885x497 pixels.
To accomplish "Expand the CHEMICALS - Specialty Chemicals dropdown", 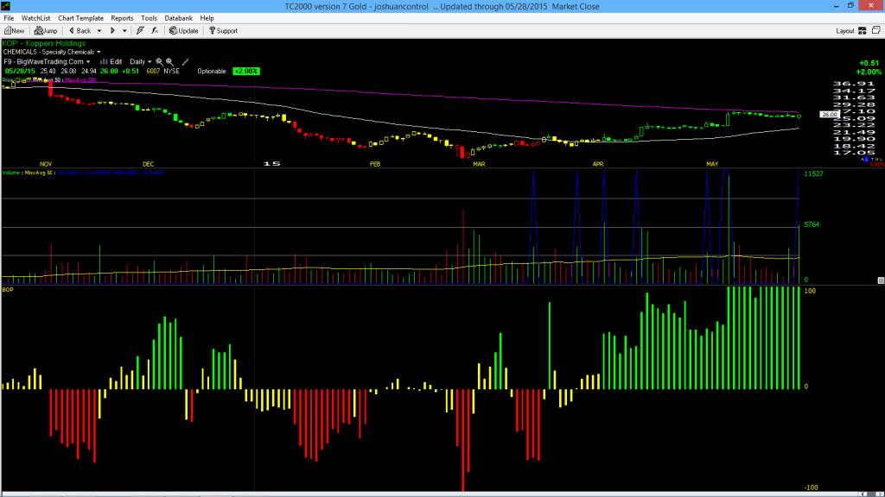I will tap(52, 52).
